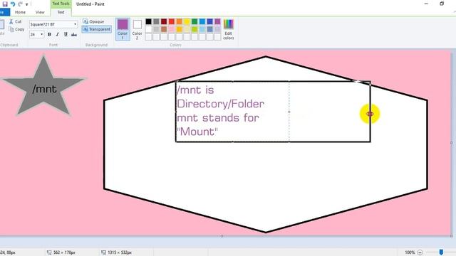Pick blue-gray swatch in second row

click(x=210, y=29)
